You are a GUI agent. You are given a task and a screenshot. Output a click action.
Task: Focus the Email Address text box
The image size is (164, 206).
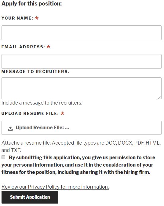tap(82, 61)
